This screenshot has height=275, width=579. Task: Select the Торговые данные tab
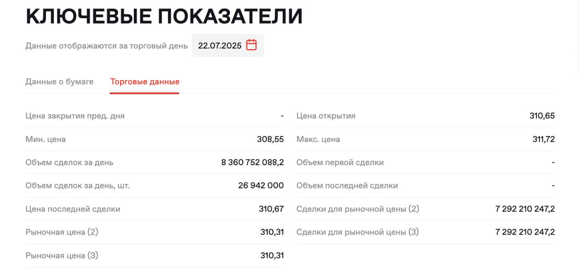pos(145,82)
